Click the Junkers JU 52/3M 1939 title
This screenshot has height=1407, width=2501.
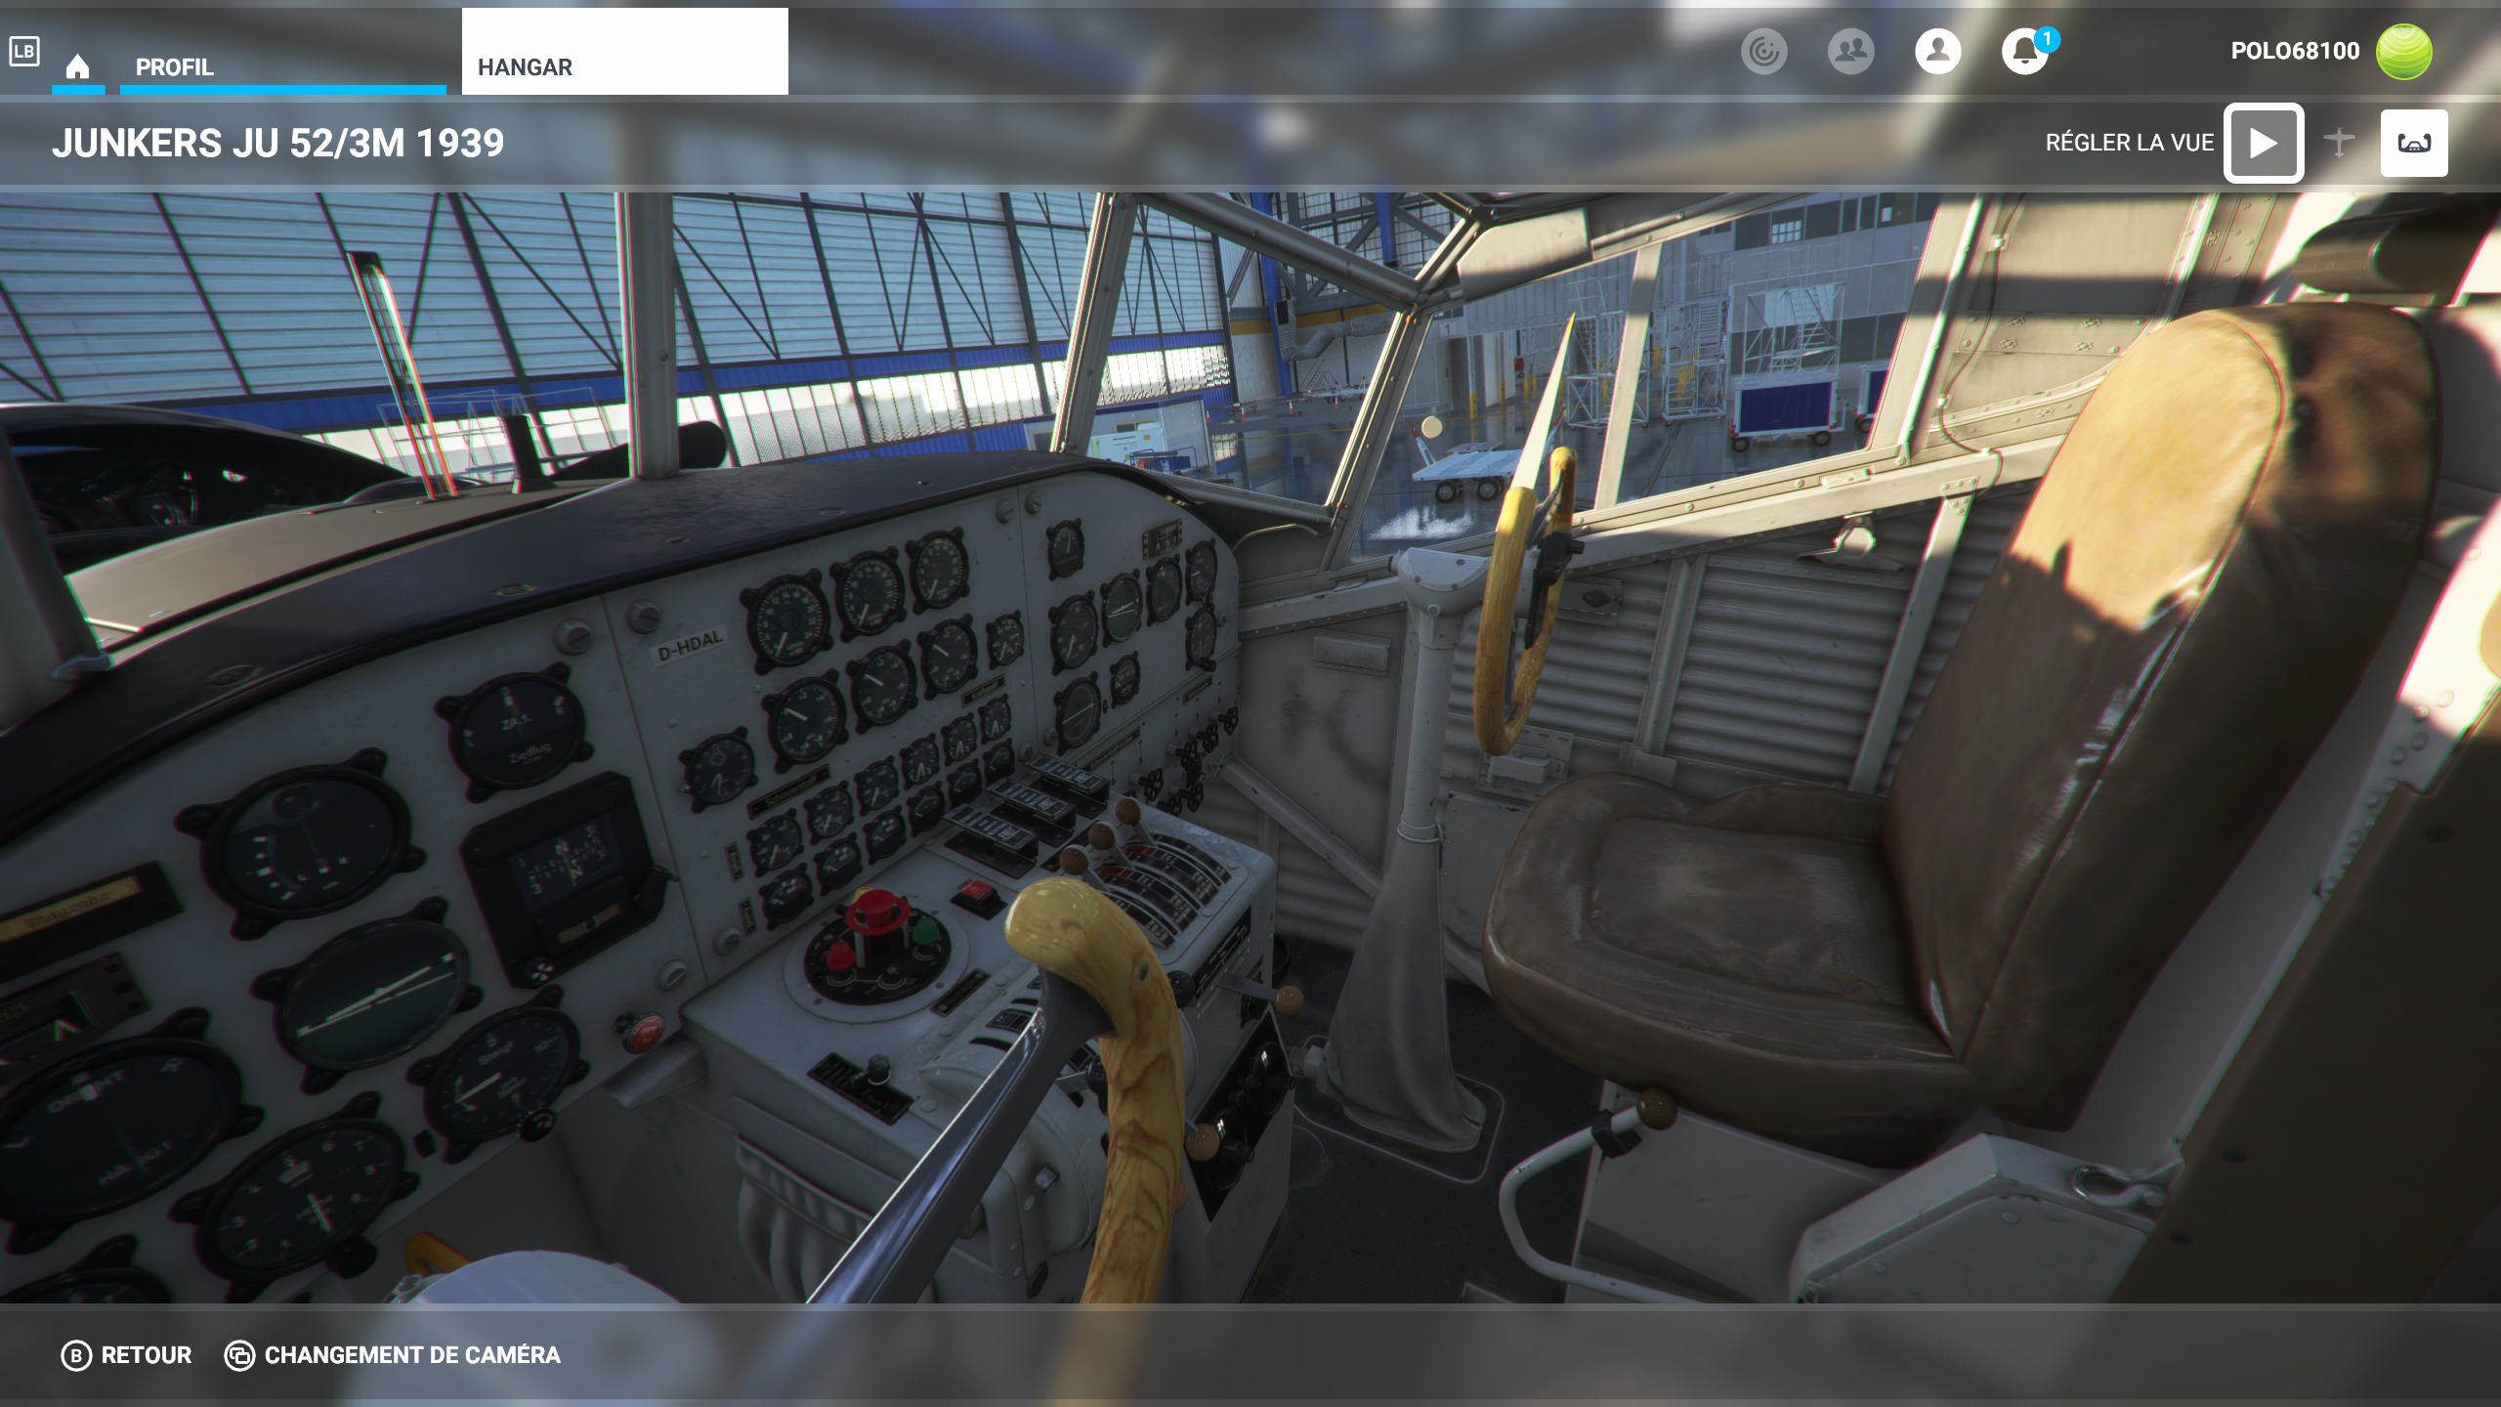tap(278, 143)
